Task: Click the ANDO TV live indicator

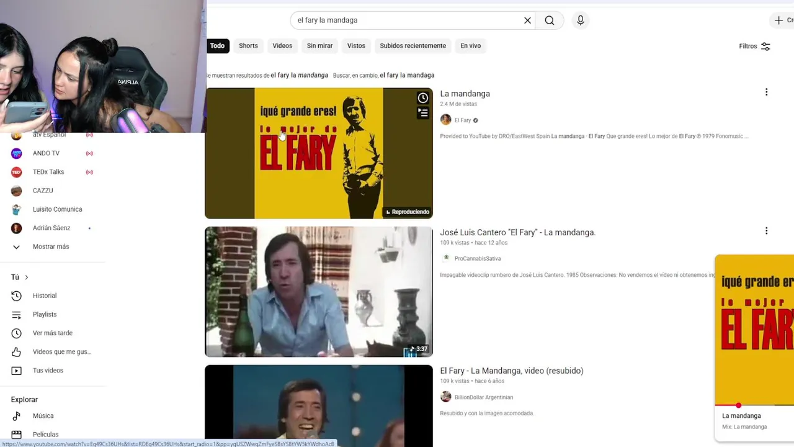Action: pos(89,153)
